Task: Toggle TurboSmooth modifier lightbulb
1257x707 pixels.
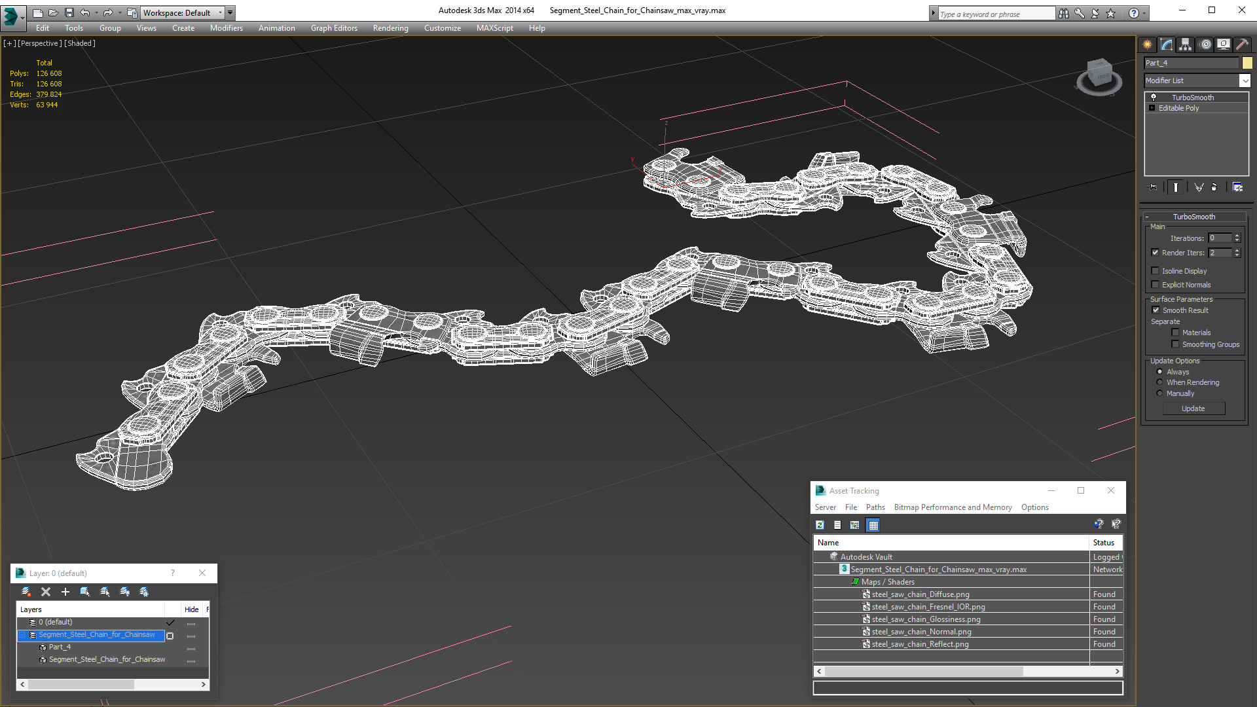Action: [x=1154, y=97]
